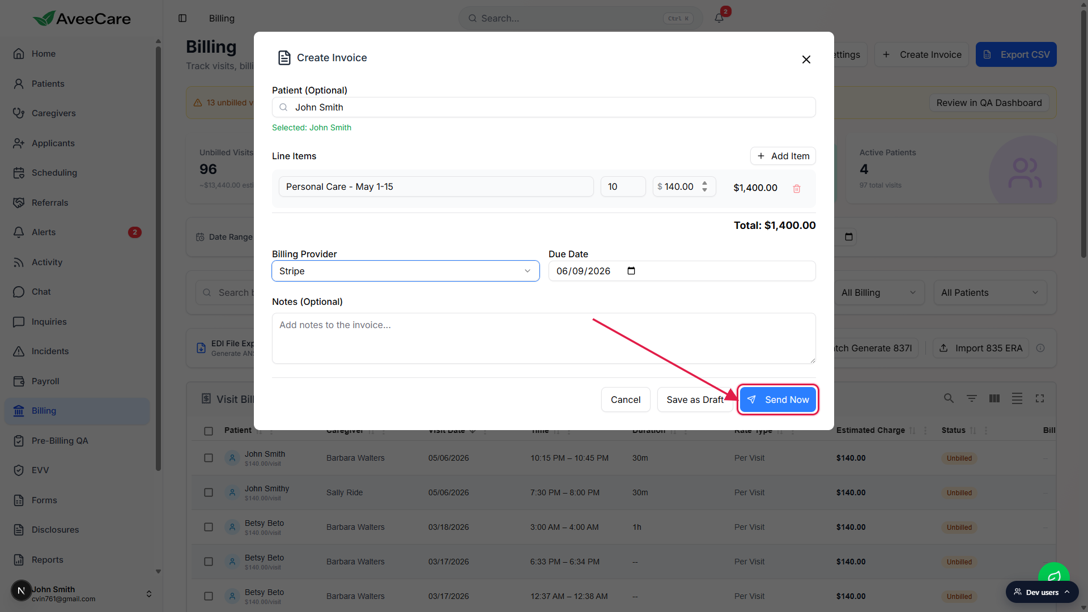This screenshot has height=612, width=1088.
Task: Increase the unit price stepper arrow
Action: pyautogui.click(x=704, y=183)
